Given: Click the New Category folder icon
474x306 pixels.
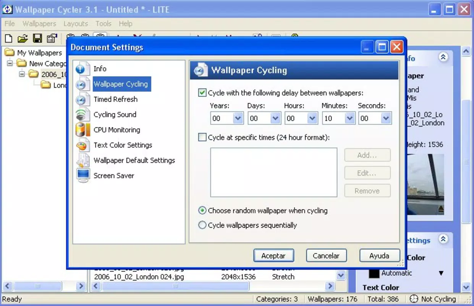Looking at the screenshot, I should click(22, 63).
